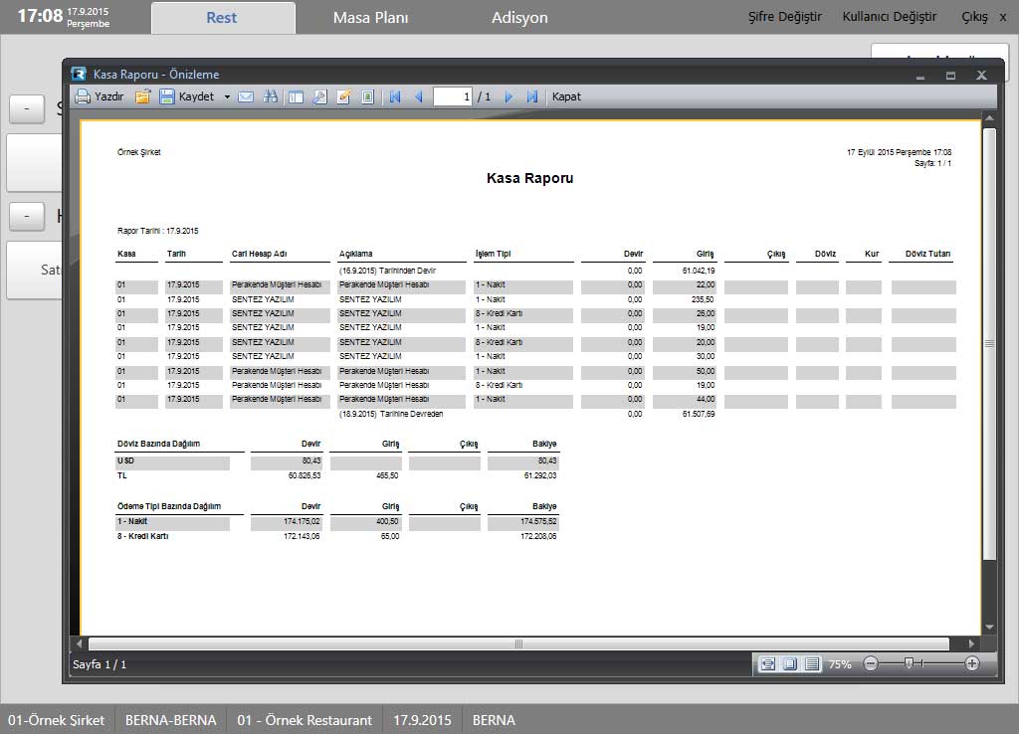Click Kullanıcı Değiştir link
This screenshot has width=1019, height=734.
click(x=889, y=17)
